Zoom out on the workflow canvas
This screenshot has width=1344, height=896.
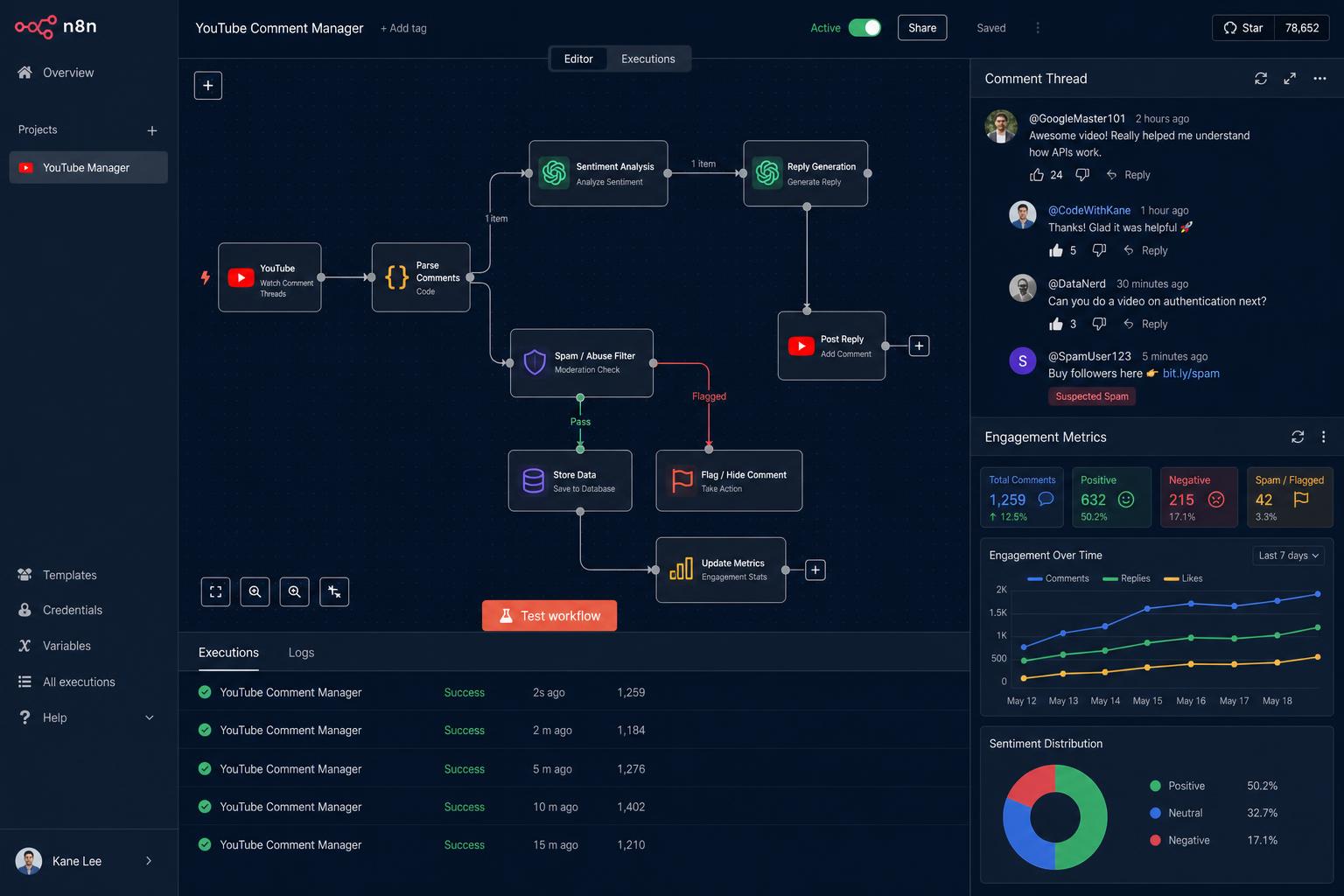click(x=295, y=592)
